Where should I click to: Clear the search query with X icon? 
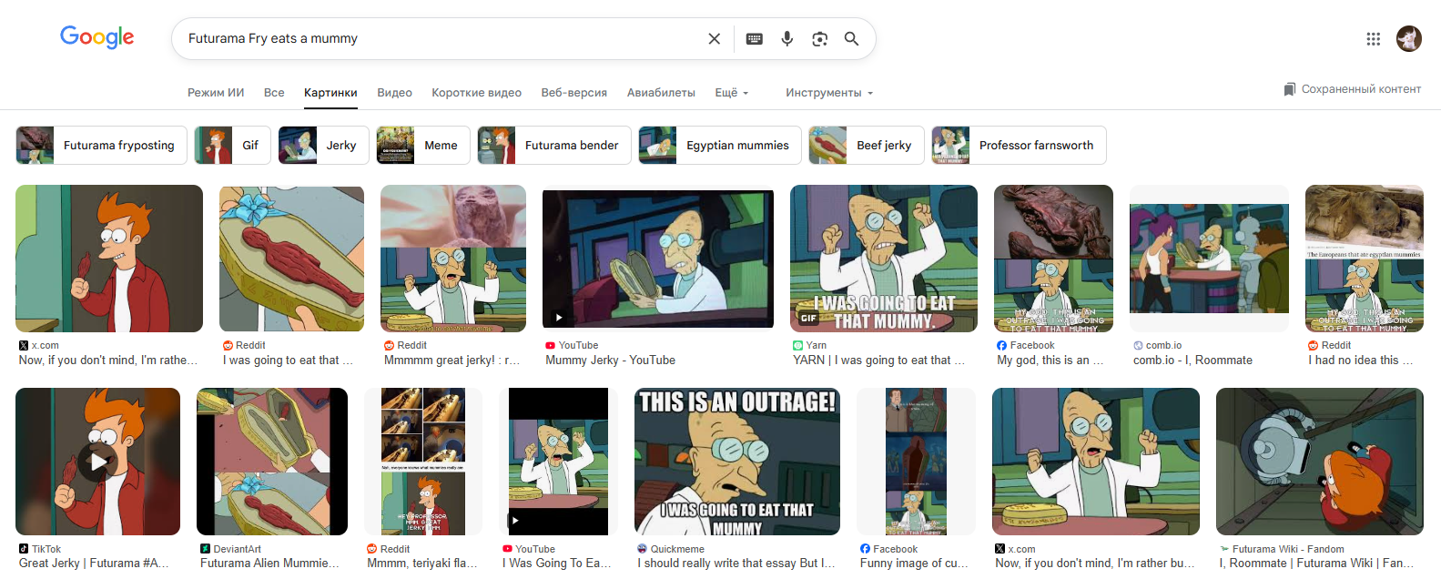[x=714, y=39]
